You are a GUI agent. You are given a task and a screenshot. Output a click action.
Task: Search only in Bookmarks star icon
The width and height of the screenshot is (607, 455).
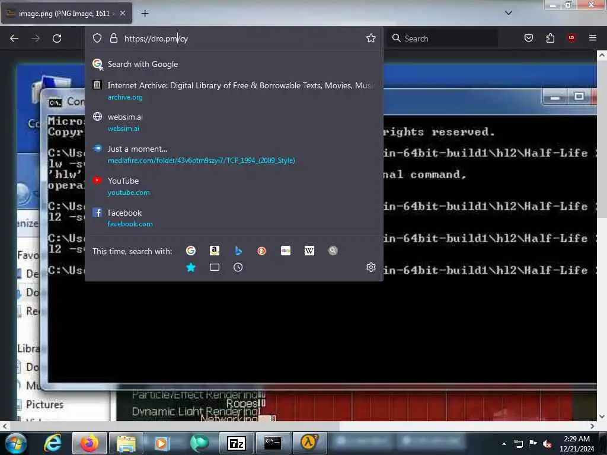191,267
